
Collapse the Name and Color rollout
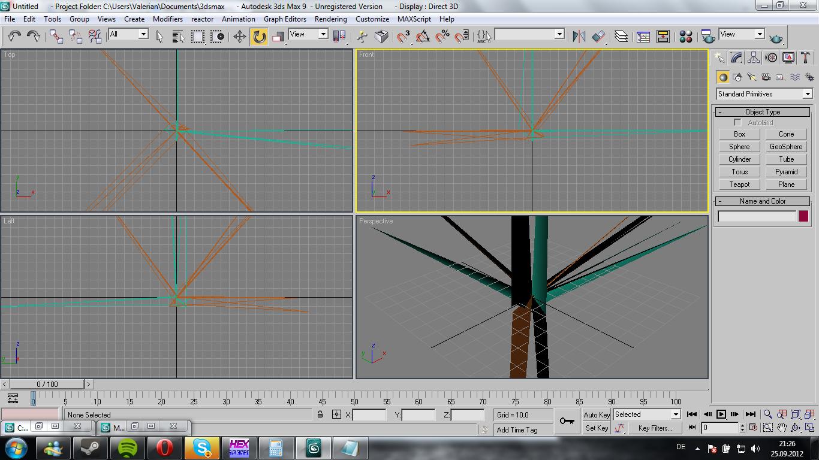tap(763, 201)
